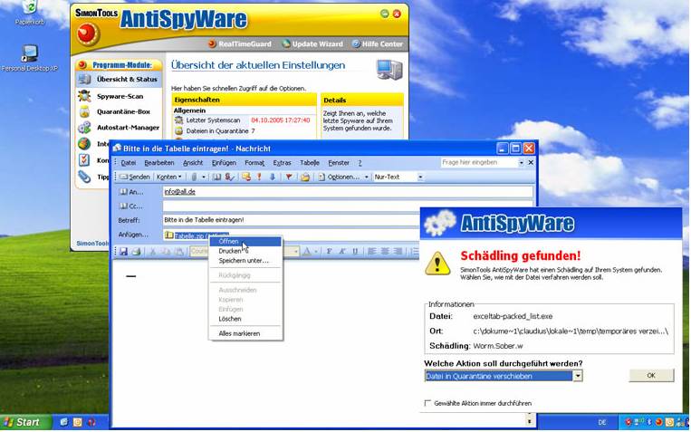Toggle underline U formatting button
Viewport: 691px width, 432px height.
tap(355, 251)
